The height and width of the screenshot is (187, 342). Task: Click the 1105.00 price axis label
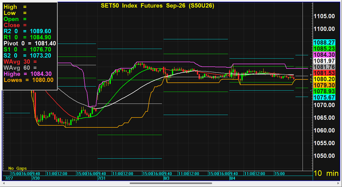pos(324,16)
